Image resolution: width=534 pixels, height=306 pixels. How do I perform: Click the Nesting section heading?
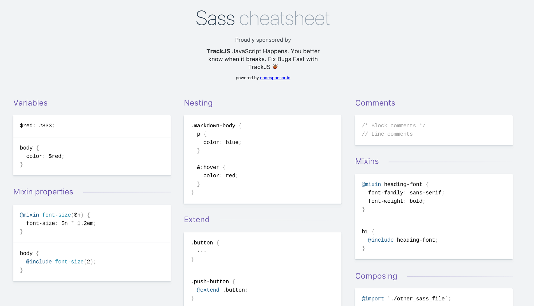pos(198,103)
